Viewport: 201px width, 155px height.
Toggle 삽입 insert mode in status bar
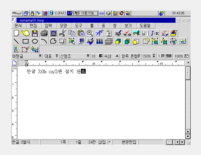coord(102,142)
